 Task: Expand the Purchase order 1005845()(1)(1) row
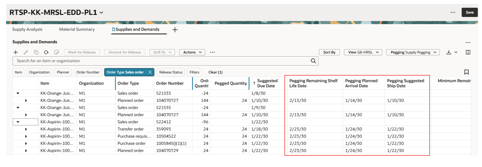click(26, 144)
